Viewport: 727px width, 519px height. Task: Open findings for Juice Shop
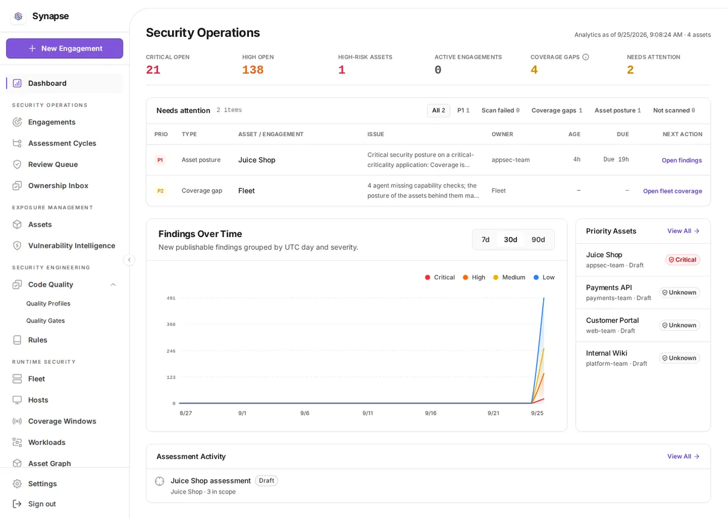pyautogui.click(x=682, y=160)
